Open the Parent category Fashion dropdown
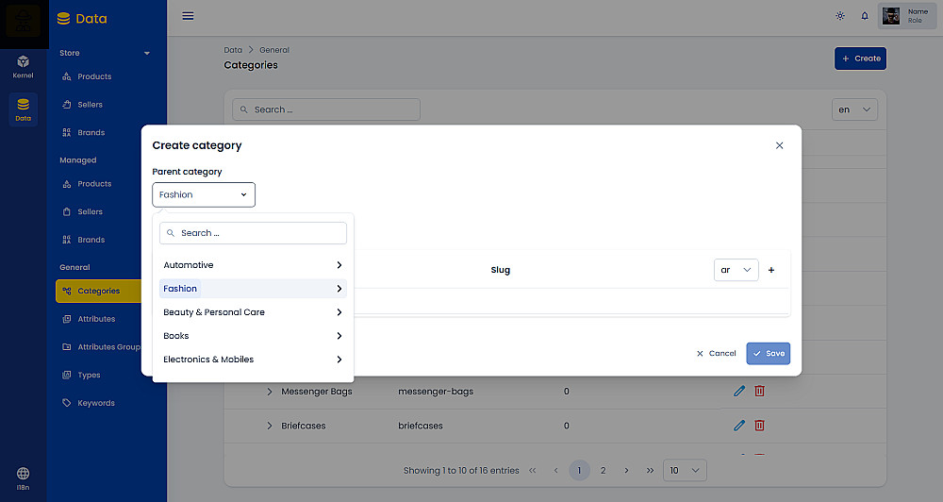The width and height of the screenshot is (943, 502). pyautogui.click(x=204, y=194)
